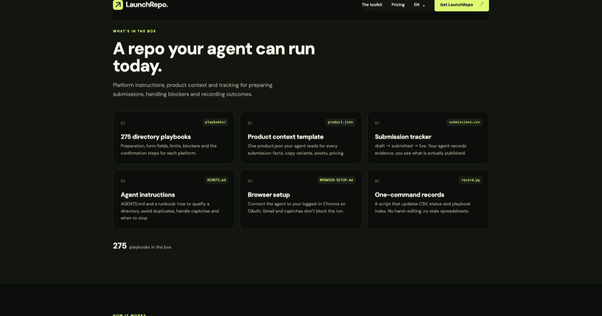
Task: Expand the EN language dropdown
Action: 419,5
